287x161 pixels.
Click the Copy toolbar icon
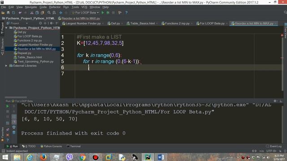(37, 13)
